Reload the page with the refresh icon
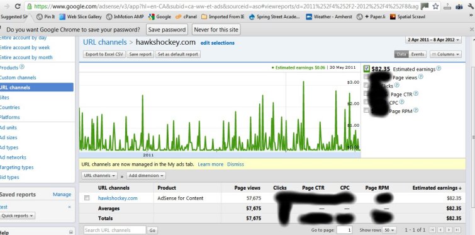This screenshot has width=475, height=235. (x=18, y=6)
